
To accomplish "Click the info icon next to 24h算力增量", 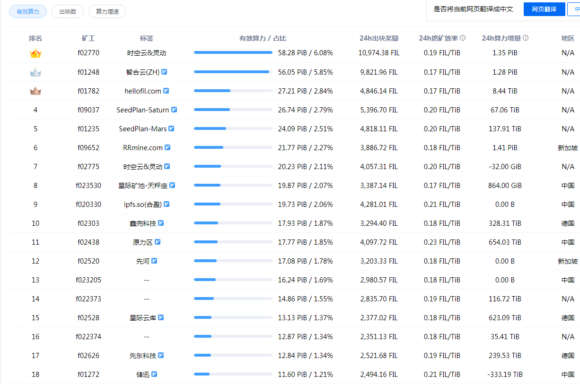I will click(x=525, y=38).
